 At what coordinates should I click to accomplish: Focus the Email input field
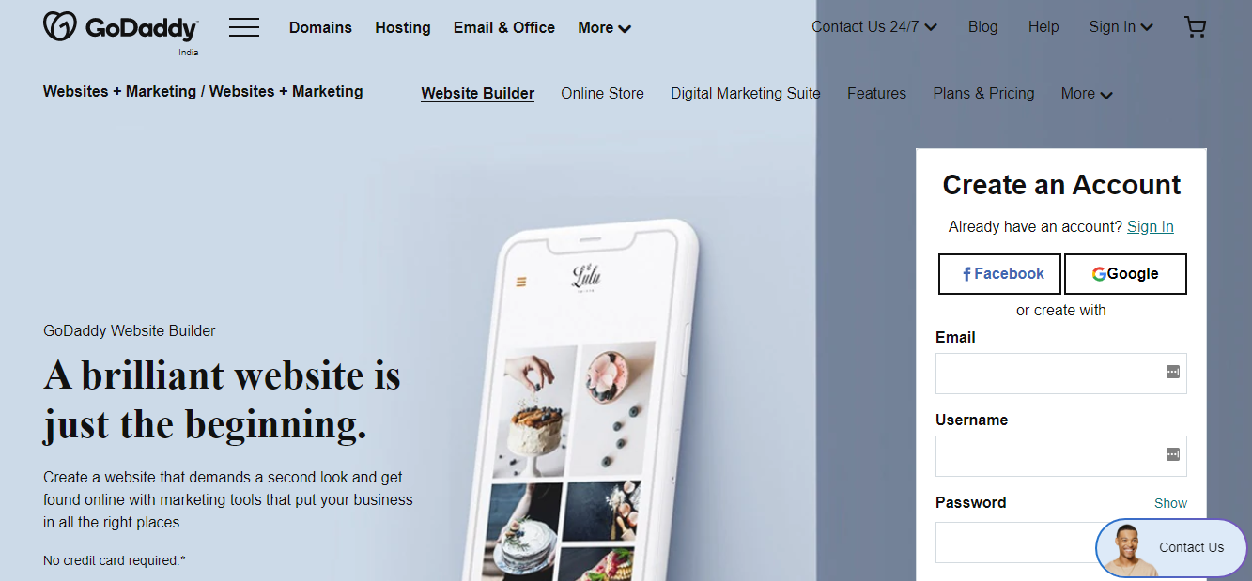tap(1060, 374)
